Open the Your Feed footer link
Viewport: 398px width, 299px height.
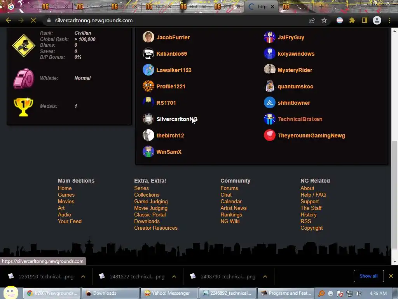point(70,221)
